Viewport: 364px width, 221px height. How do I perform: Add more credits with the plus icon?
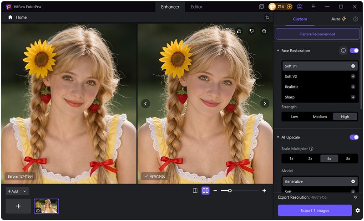coord(289,7)
